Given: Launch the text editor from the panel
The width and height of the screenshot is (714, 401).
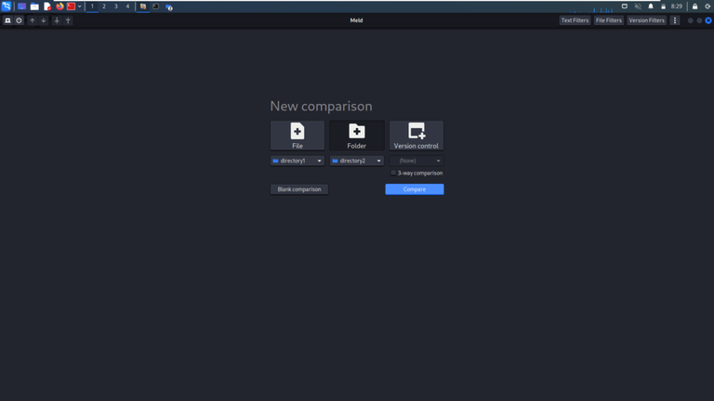Looking at the screenshot, I should pyautogui.click(x=47, y=6).
